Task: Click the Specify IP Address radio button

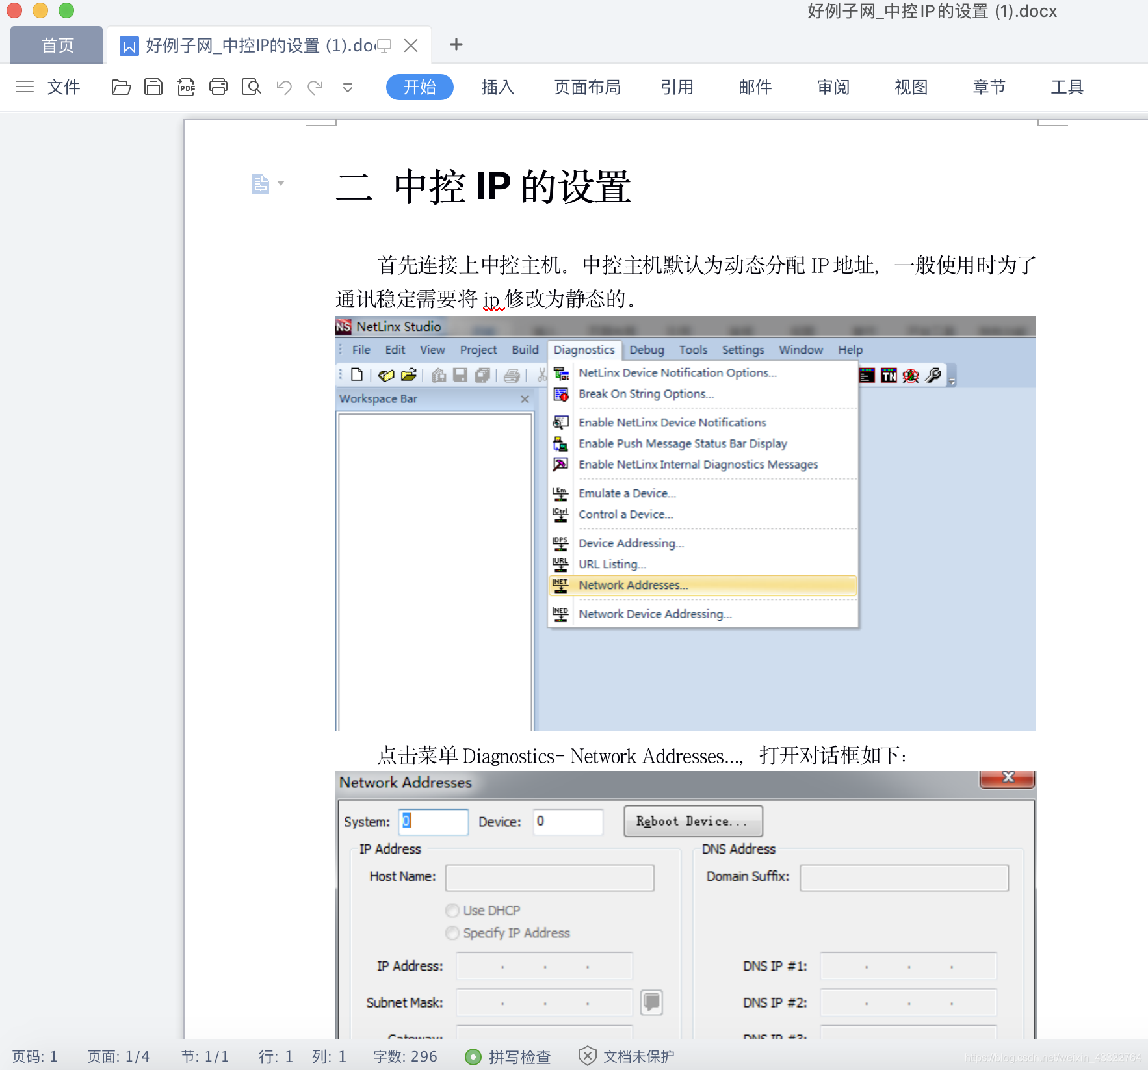Action: (x=452, y=933)
